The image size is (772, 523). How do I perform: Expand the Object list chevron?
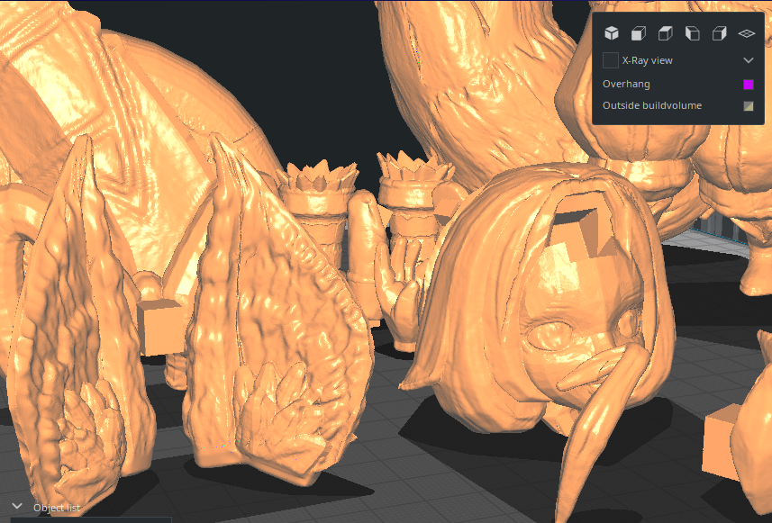[x=17, y=506]
